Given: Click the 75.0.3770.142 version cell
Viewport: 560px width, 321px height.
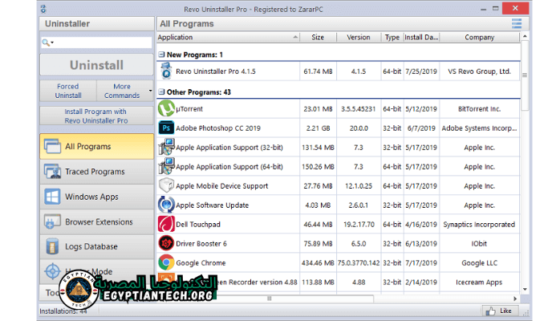Looking at the screenshot, I should [x=359, y=262].
